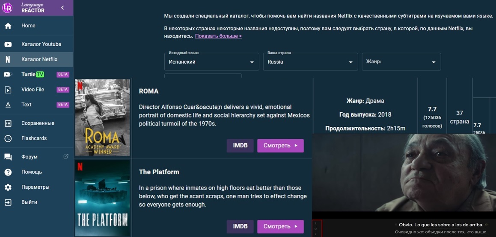This screenshot has height=237, width=496.
Task: Collapse the sidebar with the chevron arrow
Action: pos(62,8)
